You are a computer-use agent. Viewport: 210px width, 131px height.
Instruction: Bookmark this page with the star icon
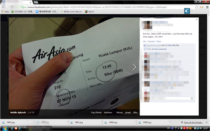click(x=197, y=7)
